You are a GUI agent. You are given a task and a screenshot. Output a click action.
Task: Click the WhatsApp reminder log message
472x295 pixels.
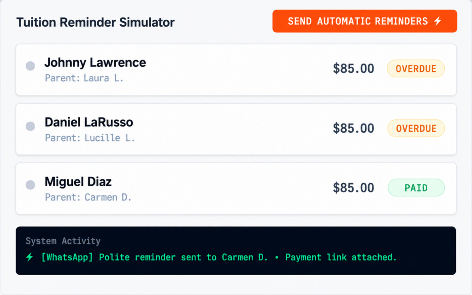click(x=219, y=257)
